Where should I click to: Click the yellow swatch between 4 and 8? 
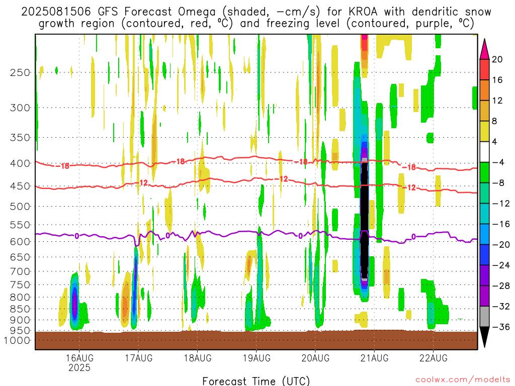pos(484,132)
